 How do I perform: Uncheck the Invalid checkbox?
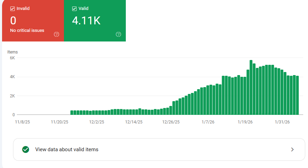(x=13, y=9)
